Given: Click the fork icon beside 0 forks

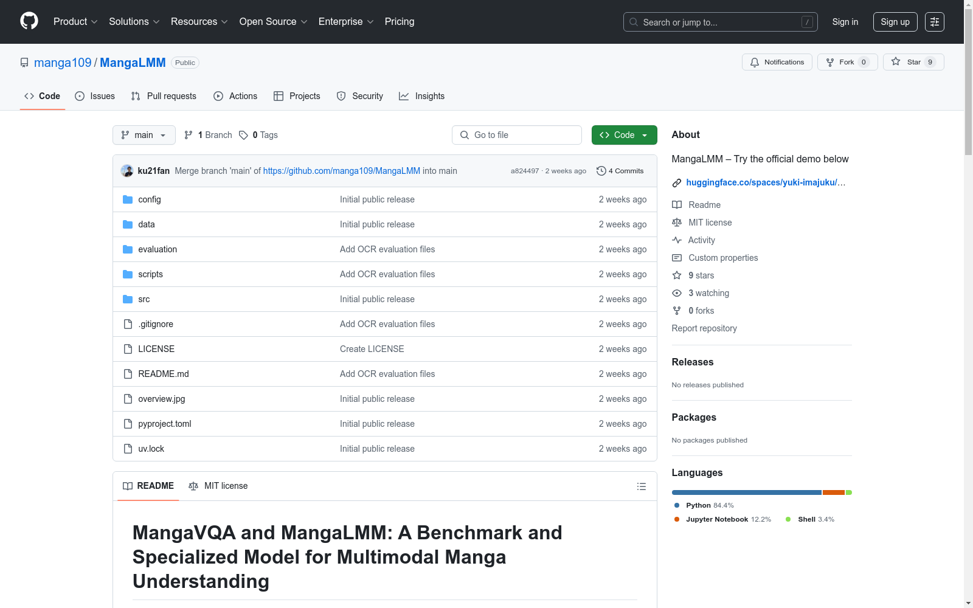Looking at the screenshot, I should coord(677,311).
